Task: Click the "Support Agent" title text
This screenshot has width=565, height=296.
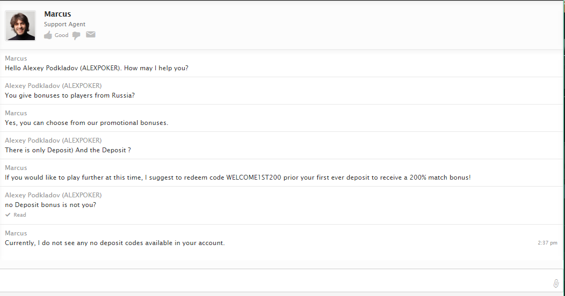Action: tap(64, 25)
